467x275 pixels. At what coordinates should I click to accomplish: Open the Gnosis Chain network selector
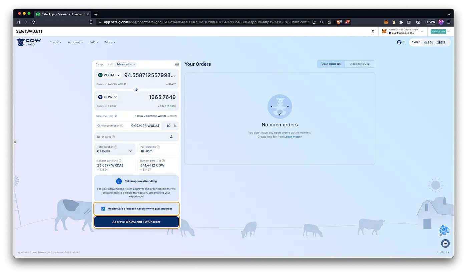(440, 31)
